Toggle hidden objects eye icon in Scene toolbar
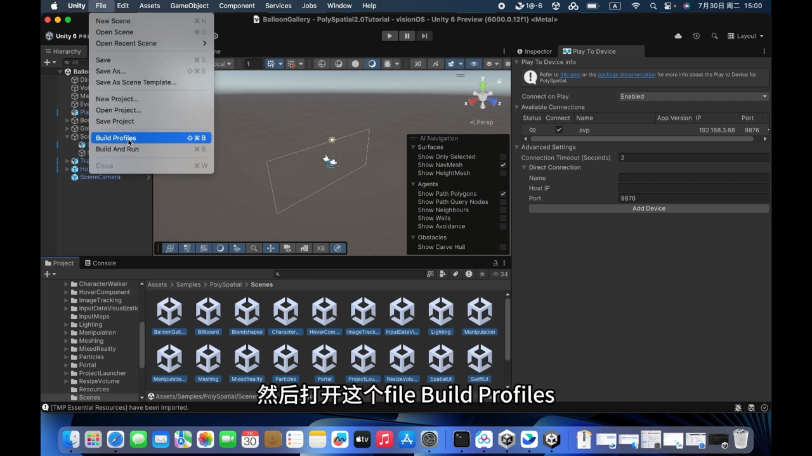Screen dimensions: 812x456 click(x=474, y=64)
